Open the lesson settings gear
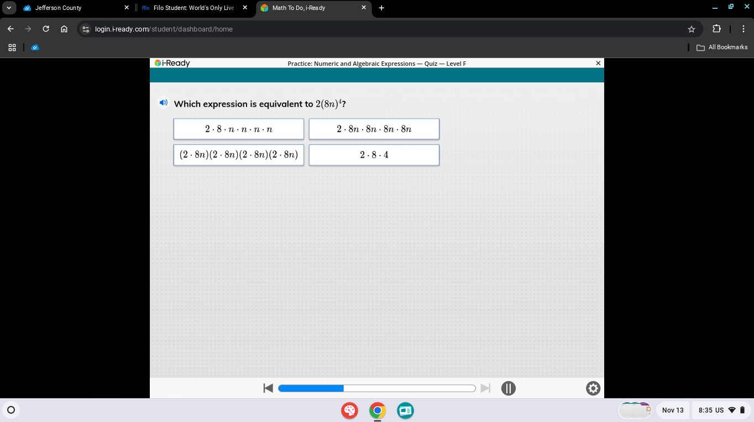 593,388
